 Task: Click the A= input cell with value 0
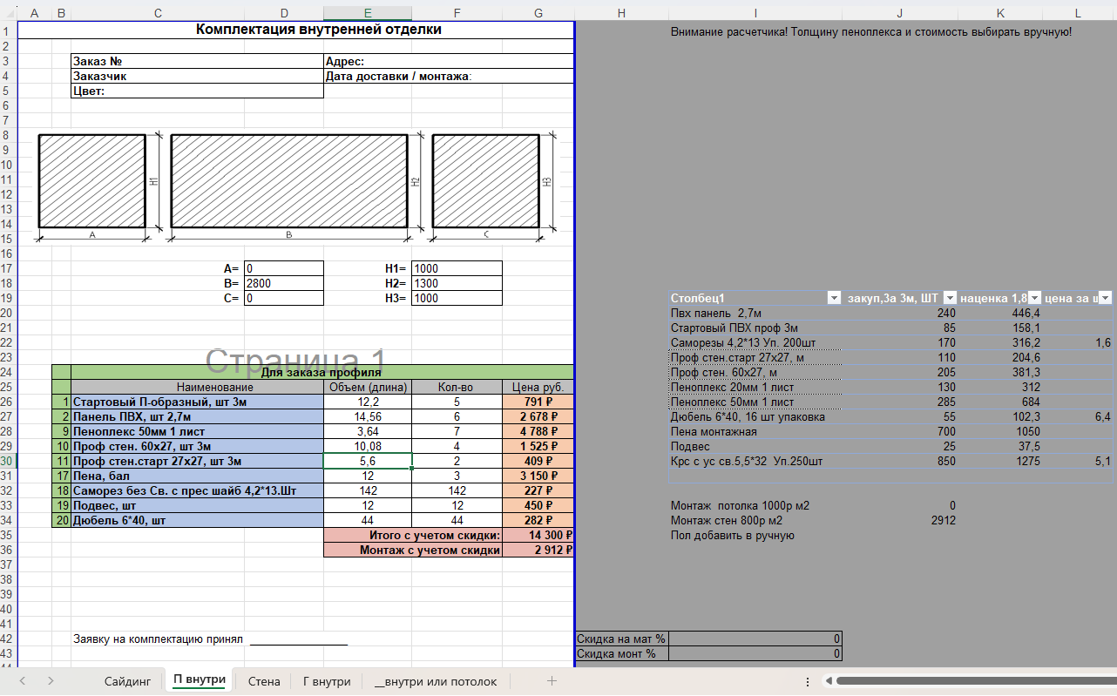click(284, 268)
